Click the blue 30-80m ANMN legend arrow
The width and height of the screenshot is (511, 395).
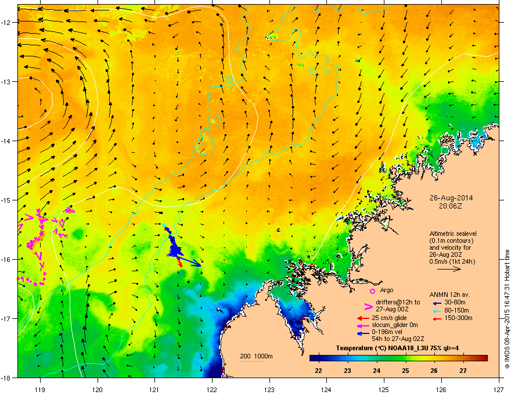tap(437, 304)
